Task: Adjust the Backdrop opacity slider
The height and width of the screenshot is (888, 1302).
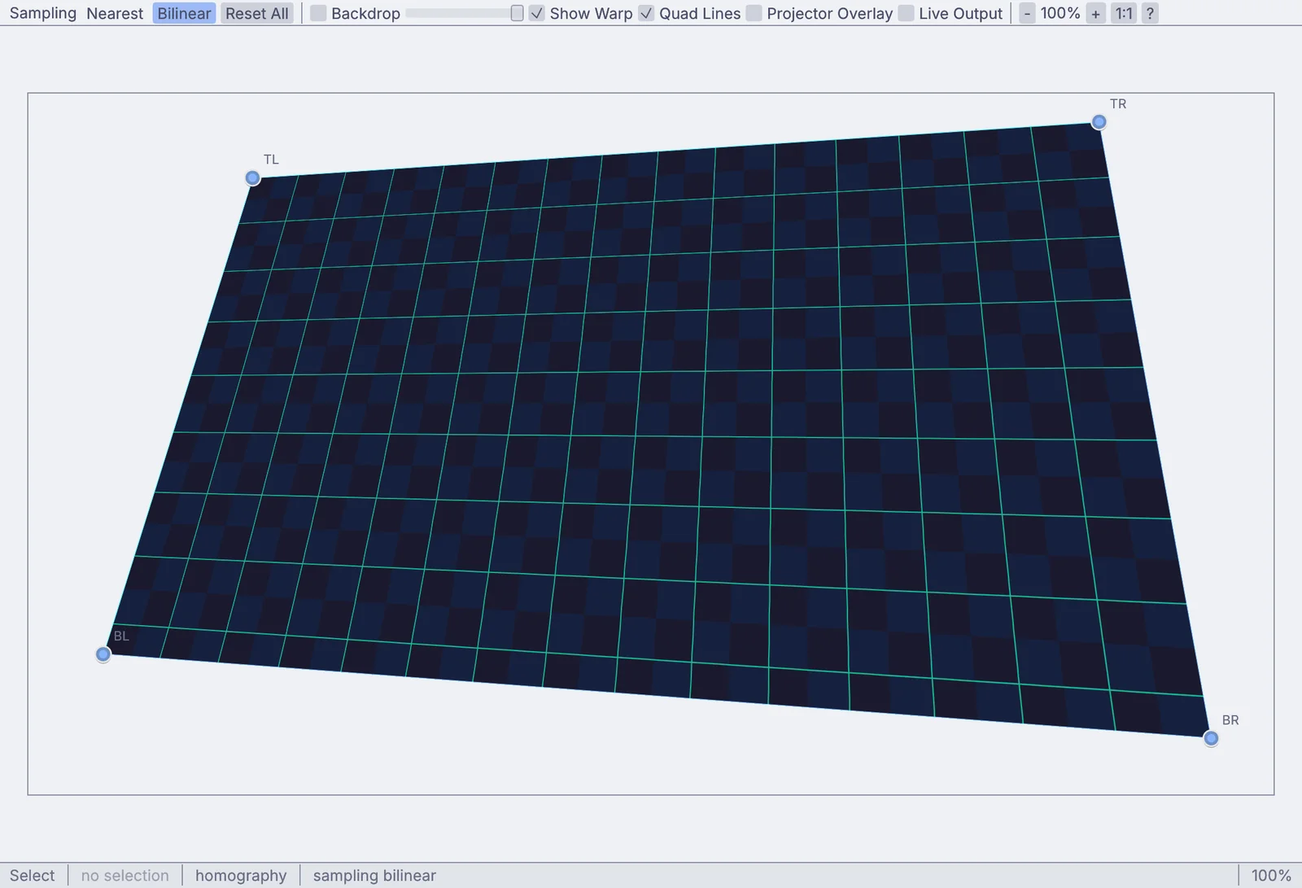Action: (464, 13)
